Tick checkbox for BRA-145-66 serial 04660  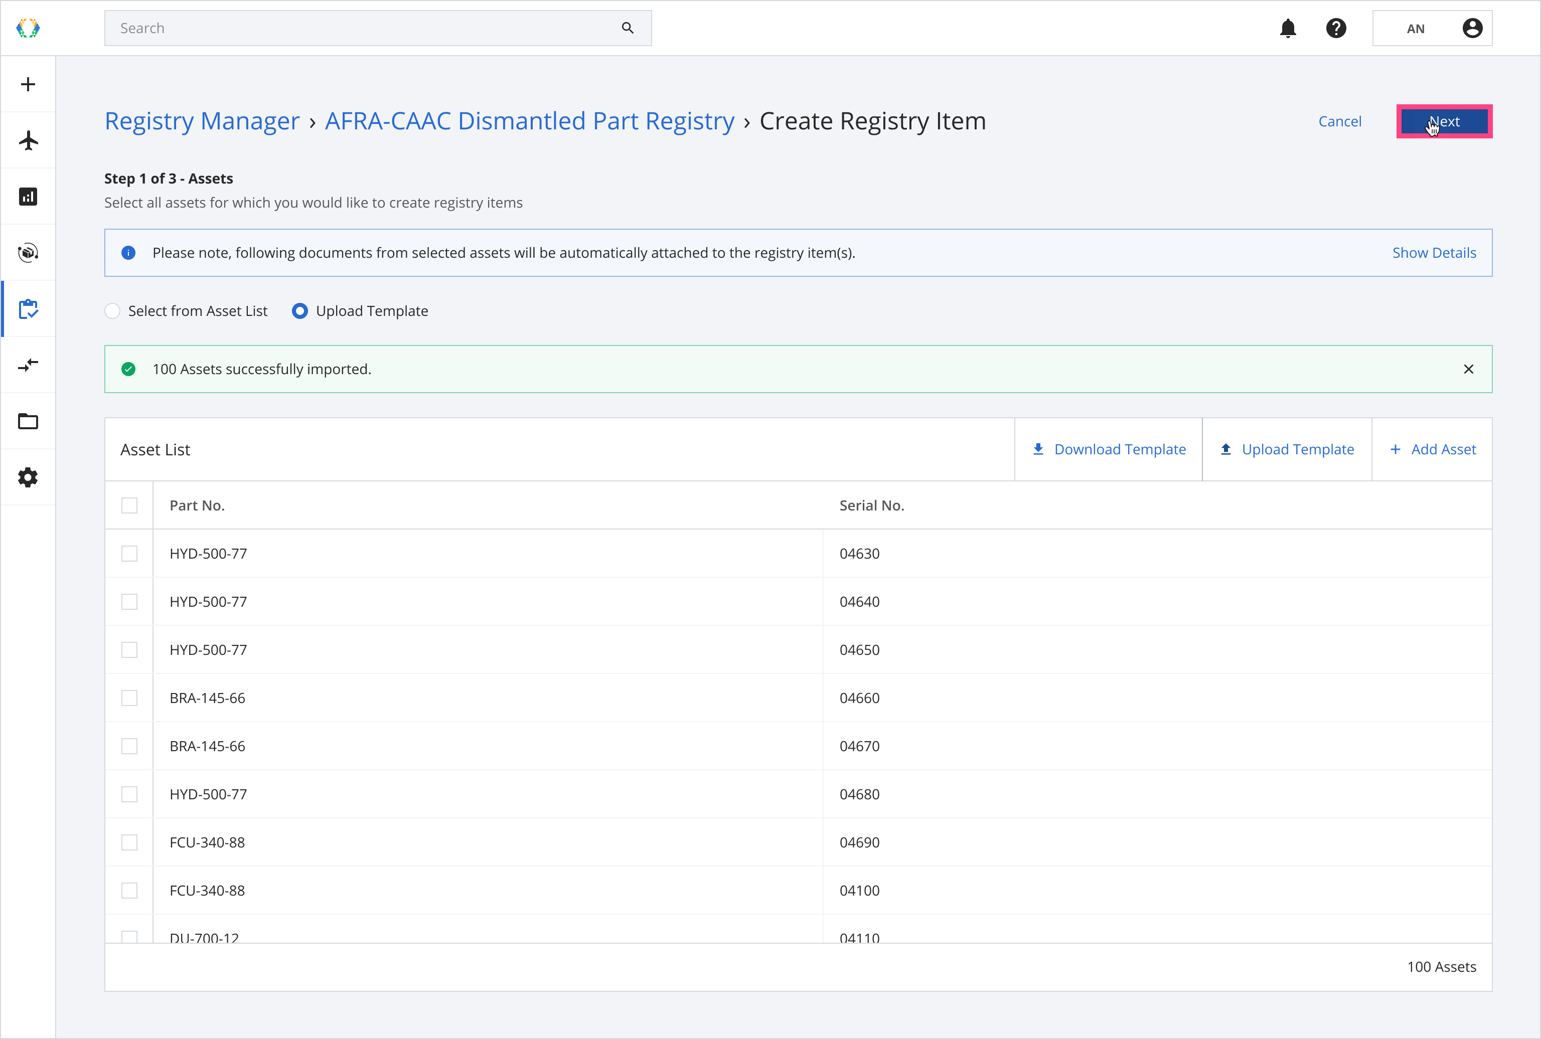click(x=129, y=699)
